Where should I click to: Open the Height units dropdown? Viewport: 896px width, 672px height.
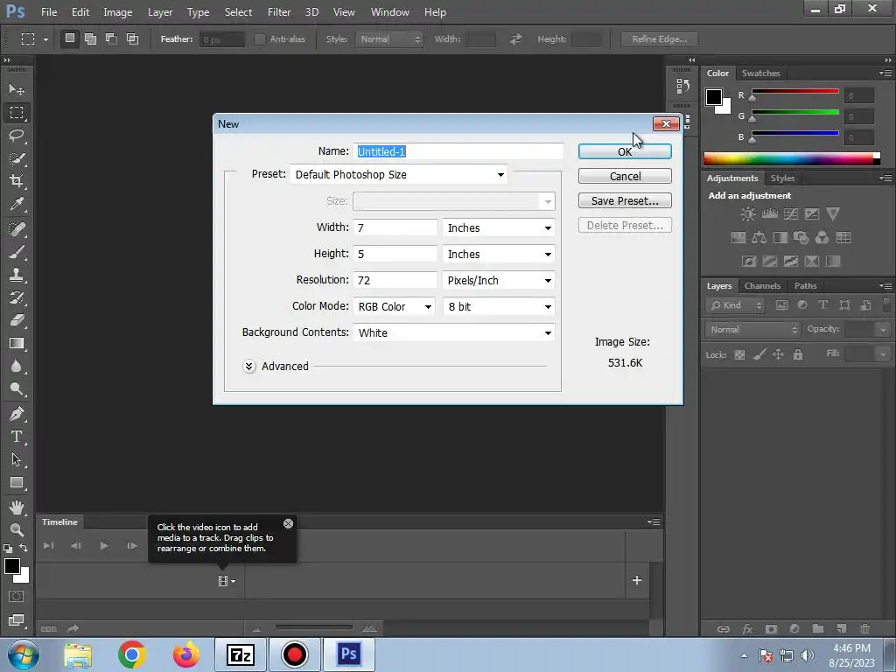coord(499,255)
